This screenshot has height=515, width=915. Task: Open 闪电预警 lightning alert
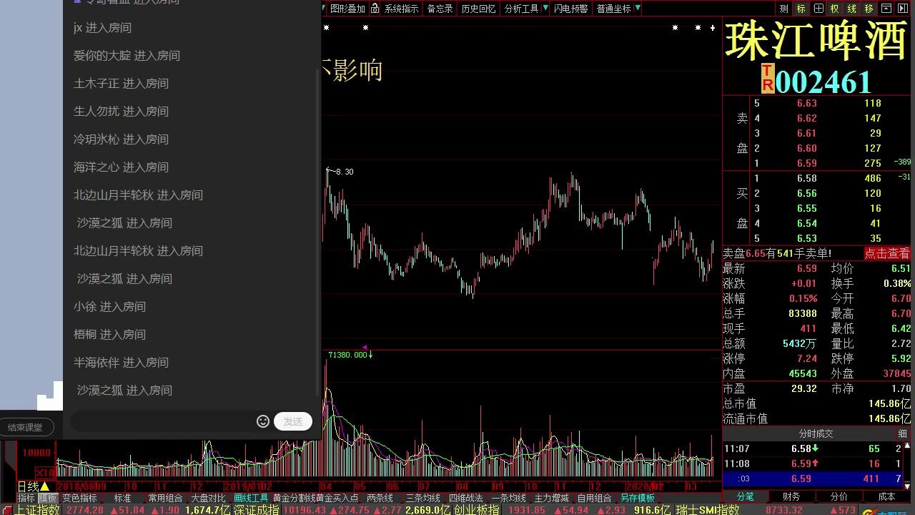[570, 9]
